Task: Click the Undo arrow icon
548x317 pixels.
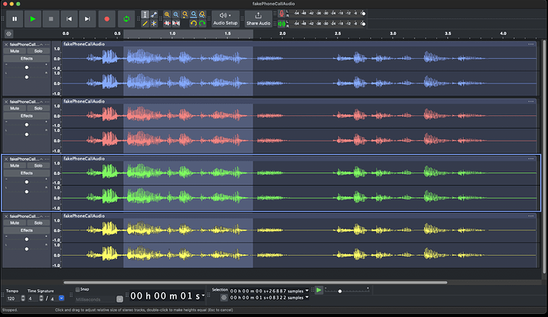Action: pyautogui.click(x=194, y=23)
